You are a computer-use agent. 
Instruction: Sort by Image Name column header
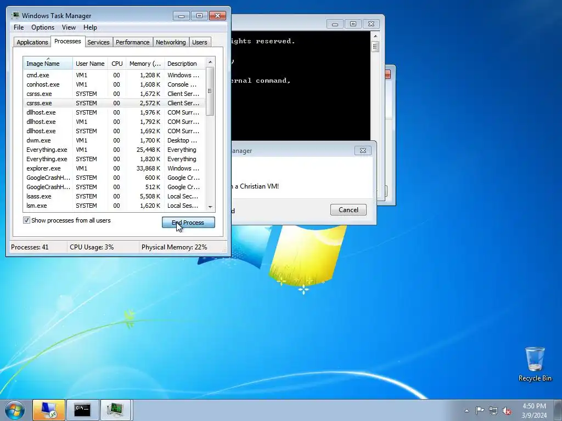click(x=48, y=64)
